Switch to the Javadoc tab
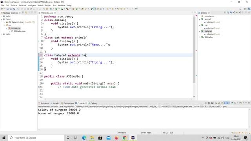This screenshot has height=141, width=251. 55,103
